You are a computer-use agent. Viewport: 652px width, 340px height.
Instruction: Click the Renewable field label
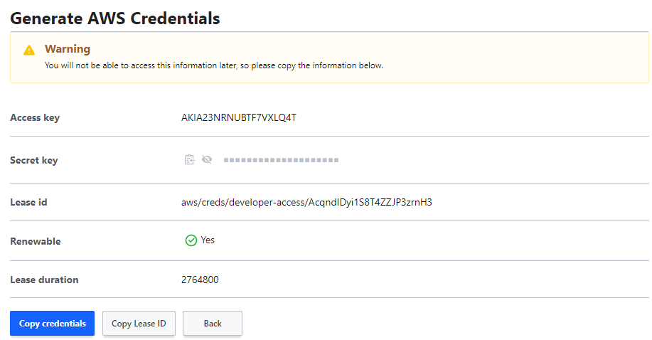click(x=36, y=241)
